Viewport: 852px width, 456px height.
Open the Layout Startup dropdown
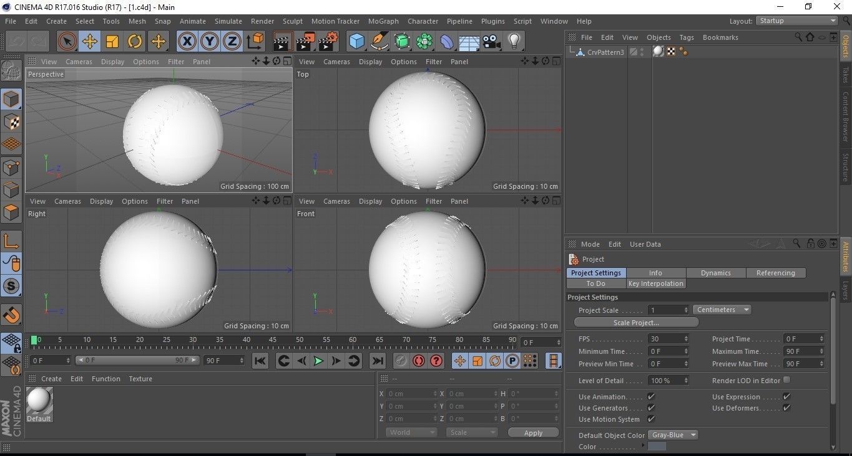[x=797, y=21]
